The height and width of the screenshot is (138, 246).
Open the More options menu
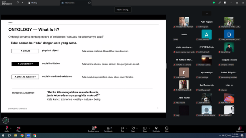166,129
